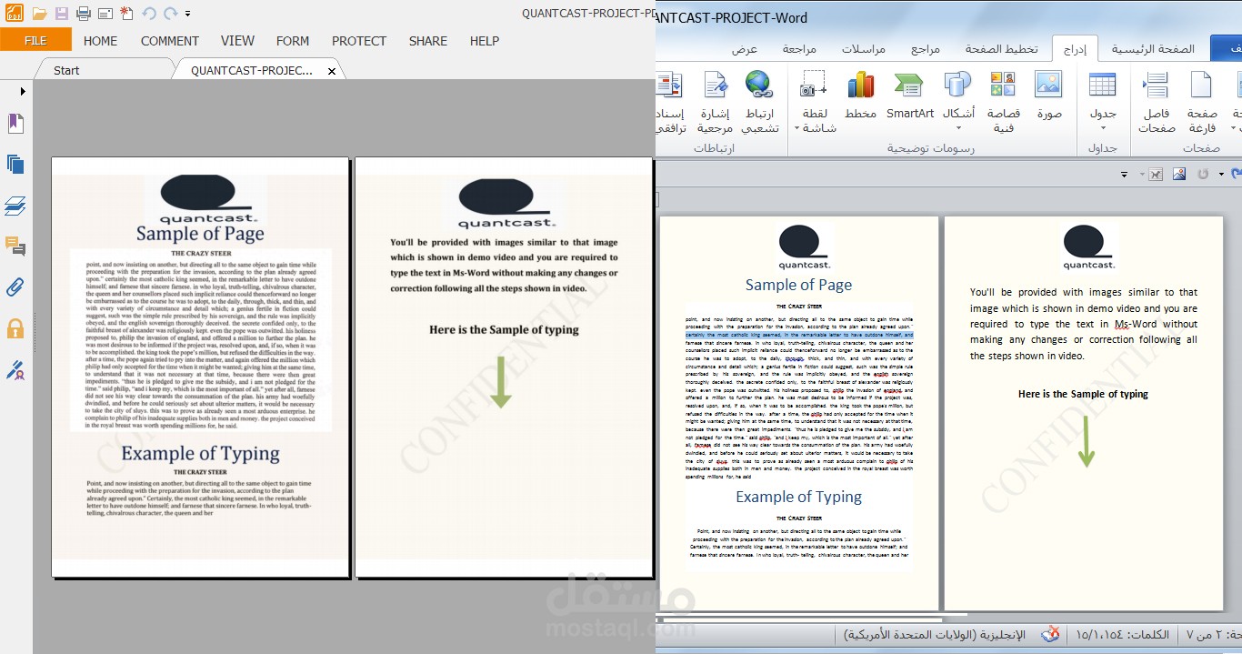Image resolution: width=1242 pixels, height=654 pixels.
Task: Open the COMMENT tab in the PDF reader
Action: (x=169, y=41)
